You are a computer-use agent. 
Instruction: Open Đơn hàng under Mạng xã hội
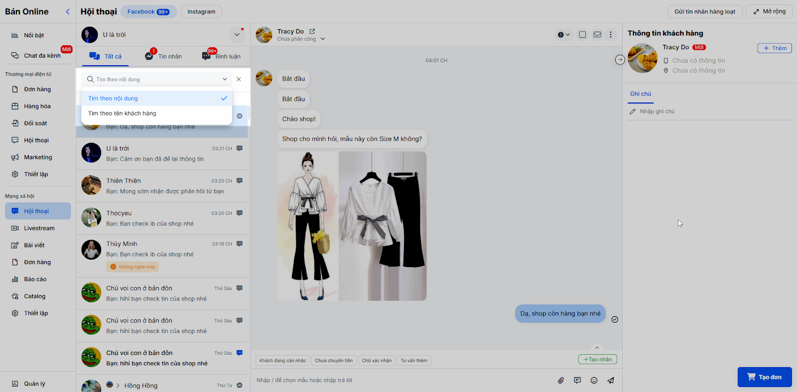(38, 262)
